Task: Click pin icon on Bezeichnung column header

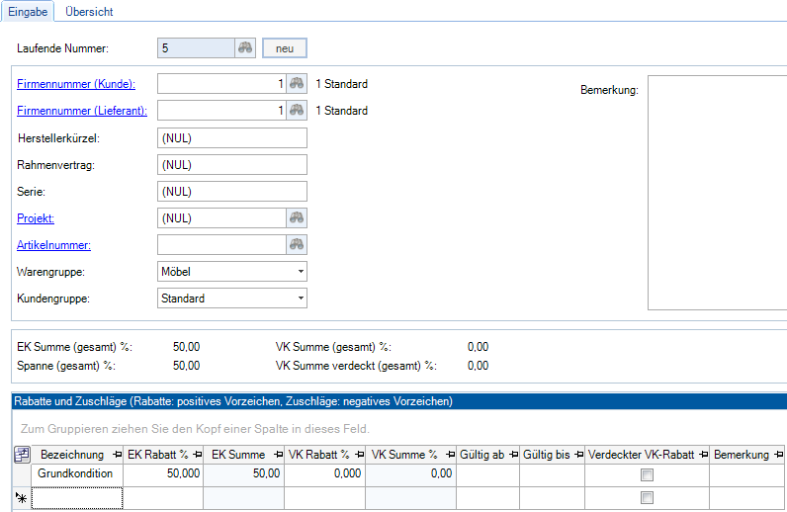Action: [118, 455]
